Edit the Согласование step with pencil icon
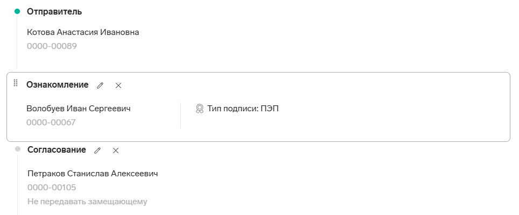 97,150
